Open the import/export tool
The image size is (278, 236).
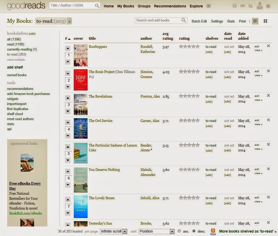pos(17,104)
